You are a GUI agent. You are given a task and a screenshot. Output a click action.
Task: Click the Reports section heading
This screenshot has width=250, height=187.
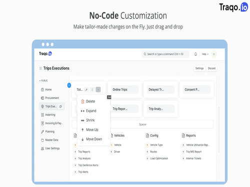click(191, 136)
